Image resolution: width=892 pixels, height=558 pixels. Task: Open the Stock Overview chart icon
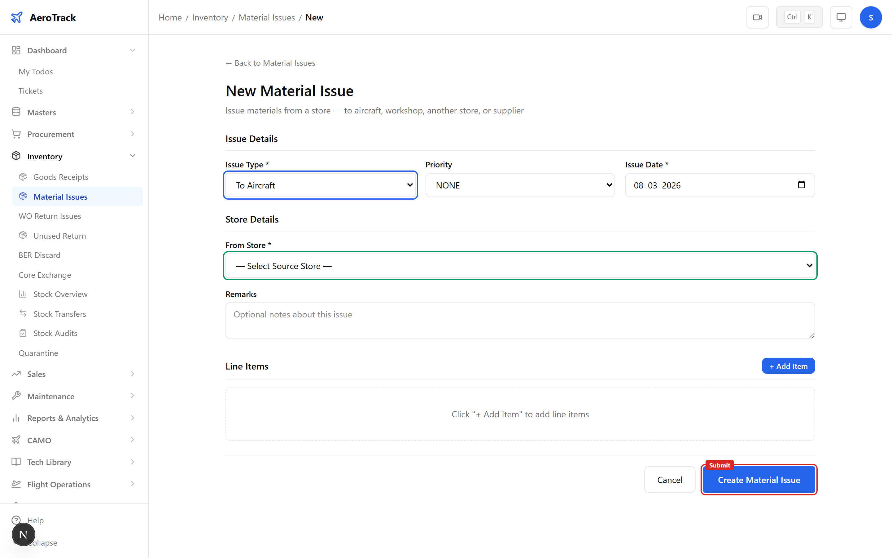click(x=23, y=294)
